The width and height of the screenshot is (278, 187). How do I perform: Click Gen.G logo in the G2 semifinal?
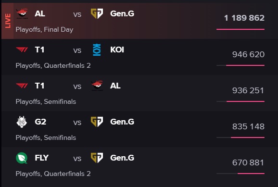click(x=97, y=122)
